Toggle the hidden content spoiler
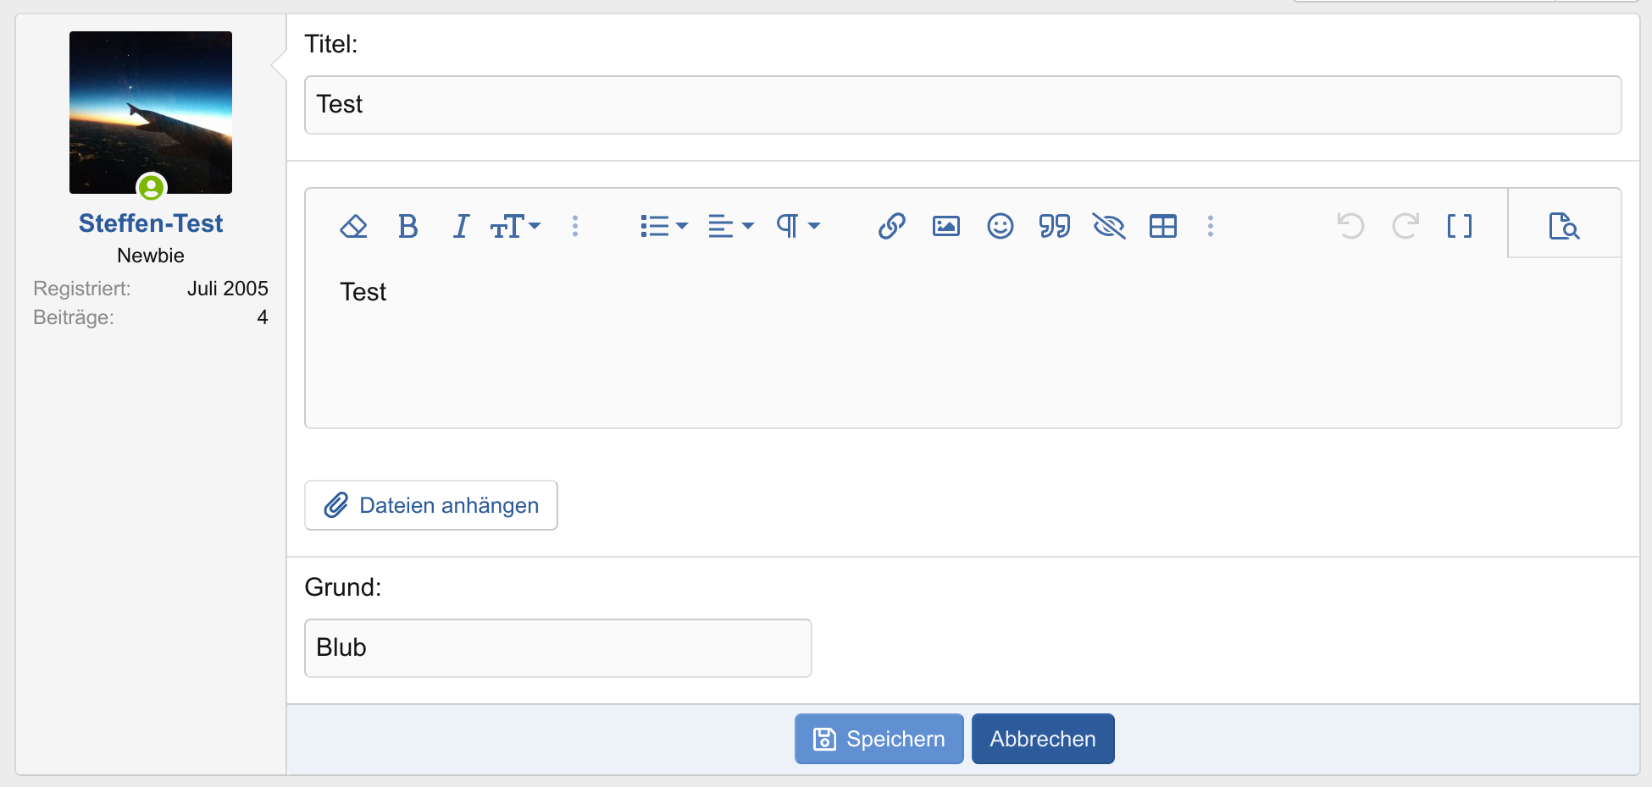The width and height of the screenshot is (1652, 787). point(1108,226)
